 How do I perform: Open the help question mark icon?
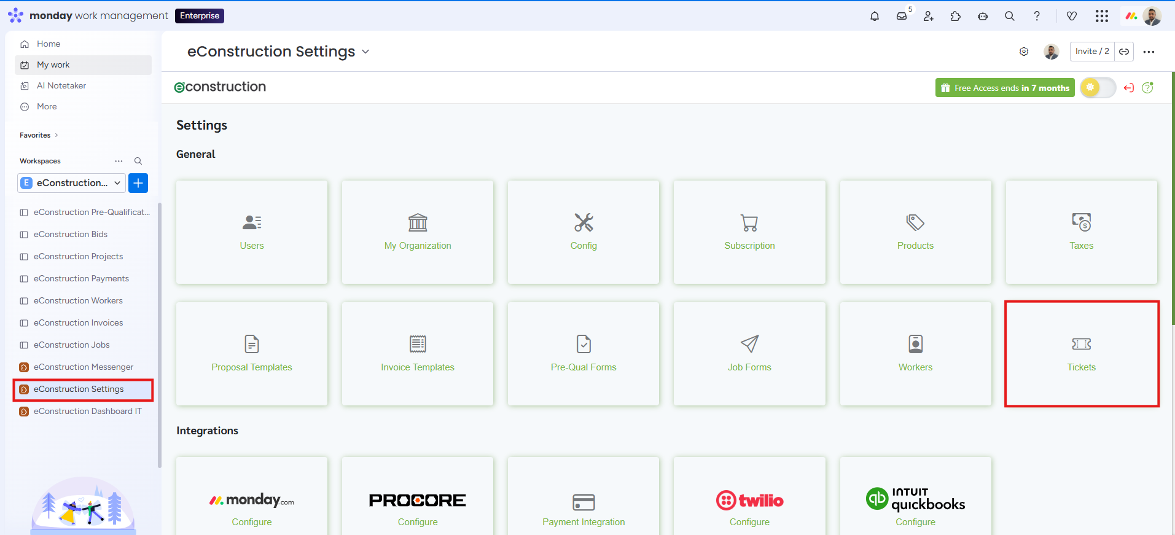(1037, 16)
